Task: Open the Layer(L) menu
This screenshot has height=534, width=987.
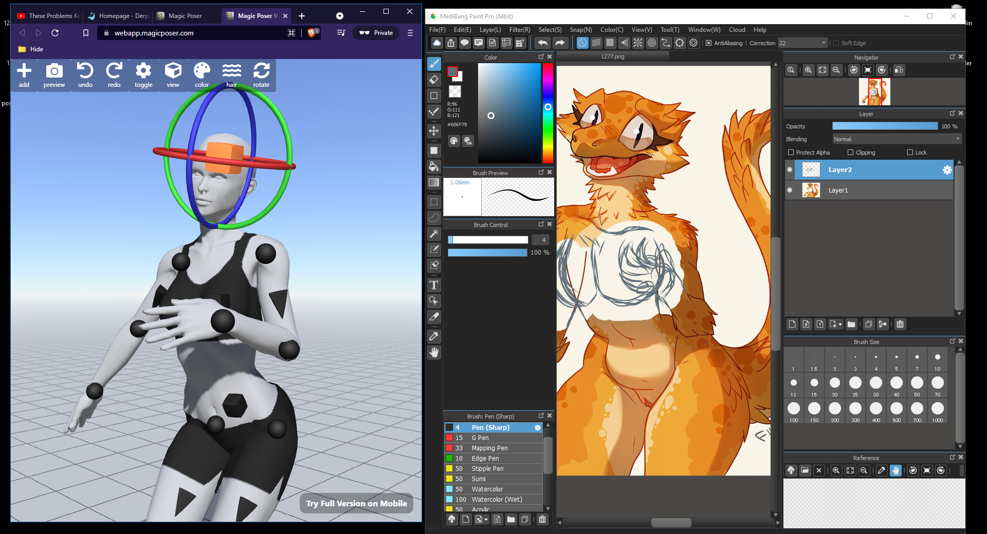Action: 490,30
